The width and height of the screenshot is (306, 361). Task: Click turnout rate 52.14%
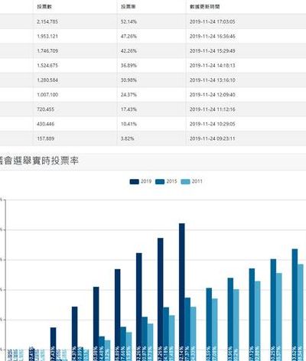point(129,21)
